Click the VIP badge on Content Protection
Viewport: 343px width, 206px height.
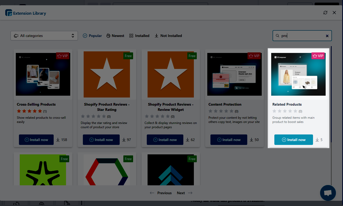pyautogui.click(x=254, y=56)
